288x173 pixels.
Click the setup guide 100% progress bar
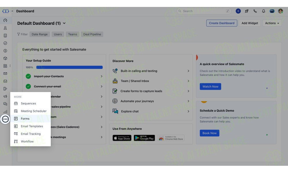point(69,67)
